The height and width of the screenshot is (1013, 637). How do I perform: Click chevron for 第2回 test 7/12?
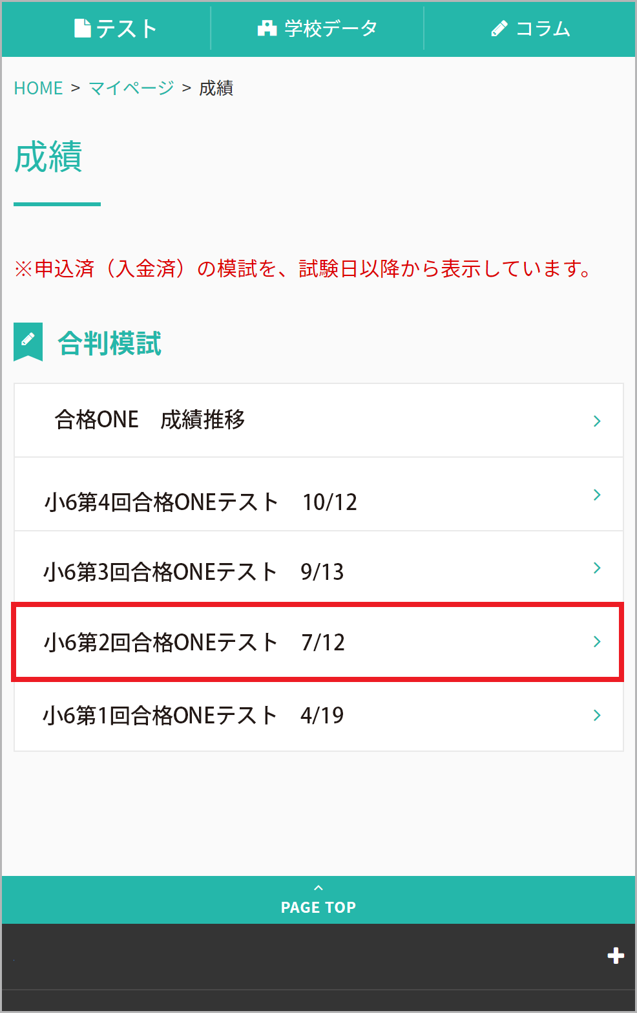[x=597, y=641]
